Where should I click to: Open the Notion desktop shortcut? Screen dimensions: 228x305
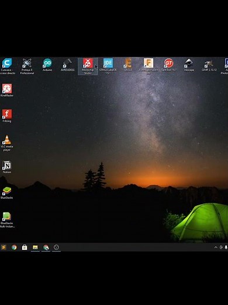(x=7, y=167)
